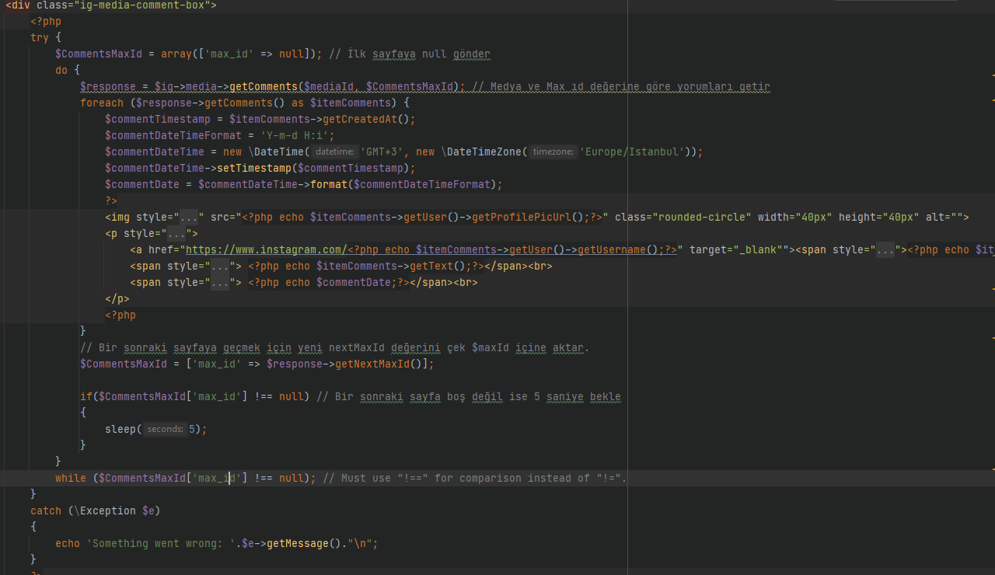
Task: Click the \Exception class name
Action: coord(105,511)
